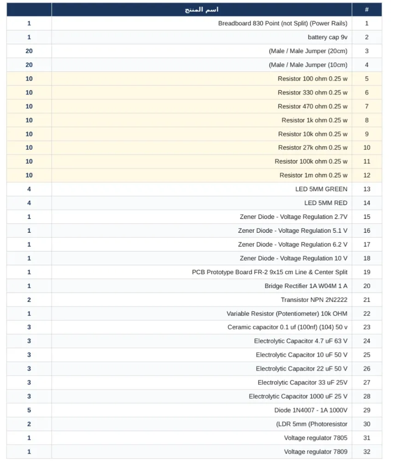Click '(Male / Male Jumper (10cm)' cell
The height and width of the screenshot is (472, 395).
[x=308, y=65]
